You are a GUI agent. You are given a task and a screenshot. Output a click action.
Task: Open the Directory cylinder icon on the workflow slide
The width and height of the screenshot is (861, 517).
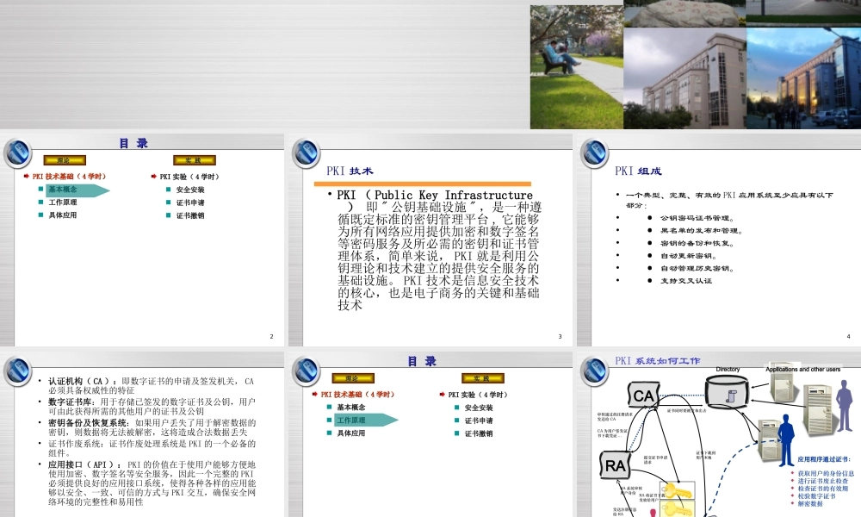(x=728, y=392)
